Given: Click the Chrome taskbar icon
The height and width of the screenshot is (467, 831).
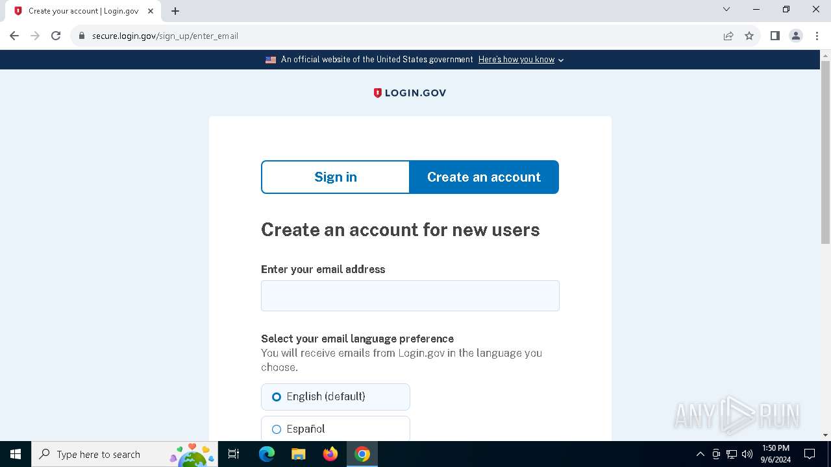Looking at the screenshot, I should pyautogui.click(x=362, y=454).
